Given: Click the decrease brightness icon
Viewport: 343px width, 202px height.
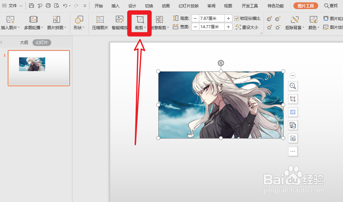Looking at the screenshot, I should [x=278, y=28].
